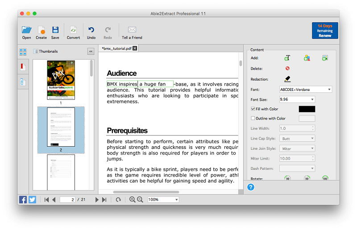The image size is (357, 230).
Task: Go to the previous page
Action: 54,200
